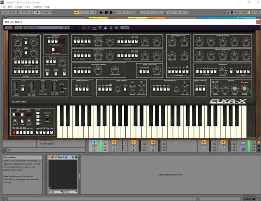Screen dimensions: 261x201
Task: Open the quantization '1 Bar' dropdown
Action: coord(47,13)
